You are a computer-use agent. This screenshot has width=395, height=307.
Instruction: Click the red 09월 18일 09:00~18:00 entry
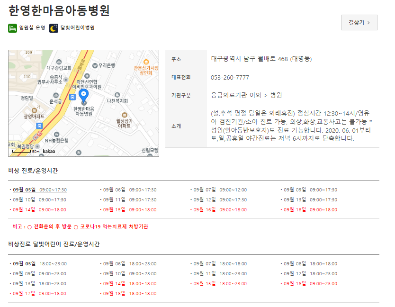[x=310, y=210]
